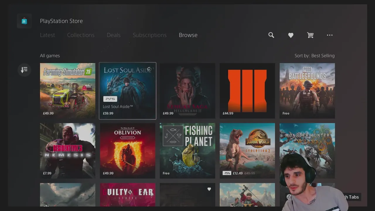Click wishlist heart on bottom row tile
The width and height of the screenshot is (375, 211).
coord(209,189)
